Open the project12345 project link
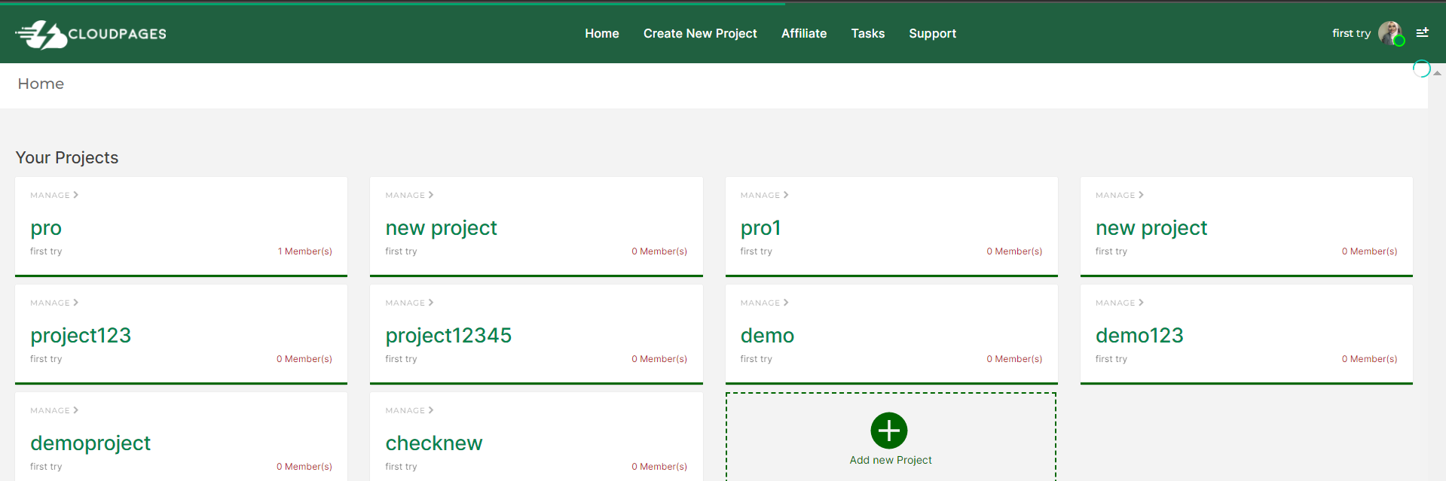Viewport: 1446px width, 481px height. (x=448, y=336)
